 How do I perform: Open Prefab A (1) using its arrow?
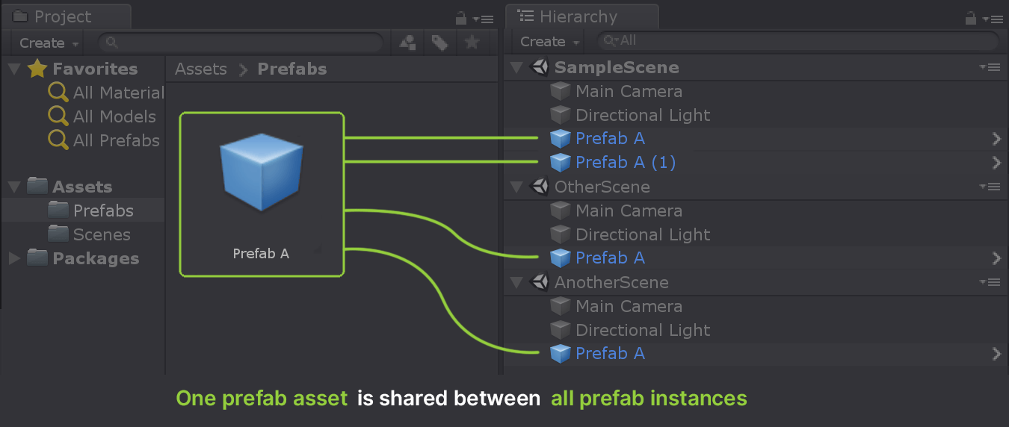pyautogui.click(x=996, y=162)
